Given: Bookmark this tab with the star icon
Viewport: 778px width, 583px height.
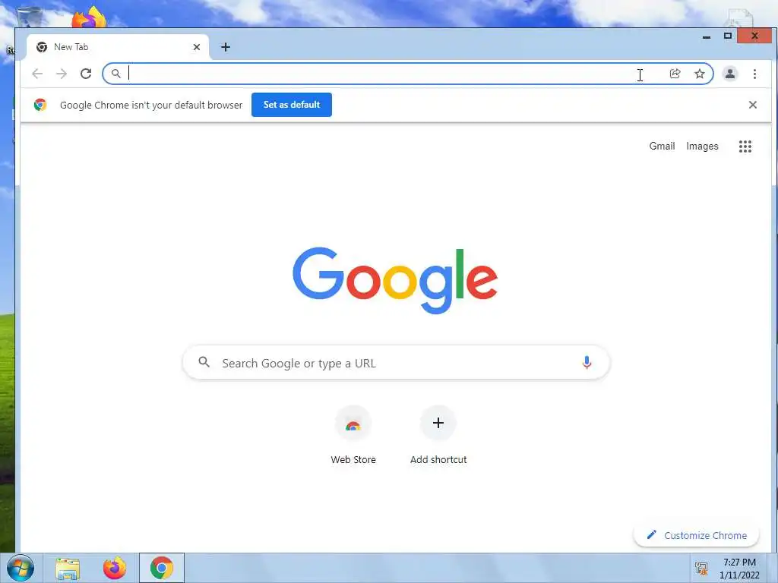Looking at the screenshot, I should click(x=700, y=74).
